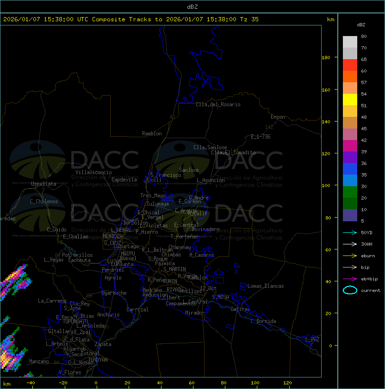
Task: Click the 'Tz 35' threshold text in header
Action: pos(249,19)
